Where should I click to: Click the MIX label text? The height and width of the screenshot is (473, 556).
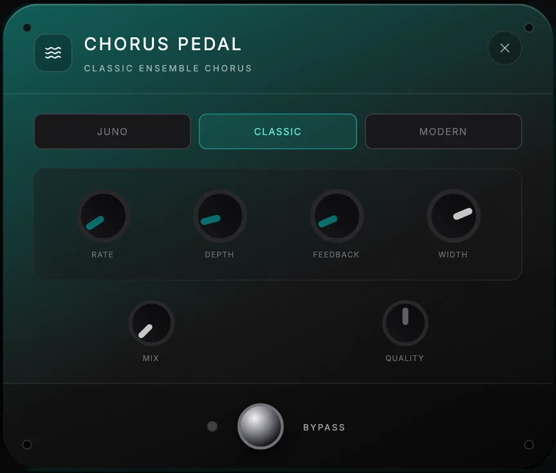[151, 358]
